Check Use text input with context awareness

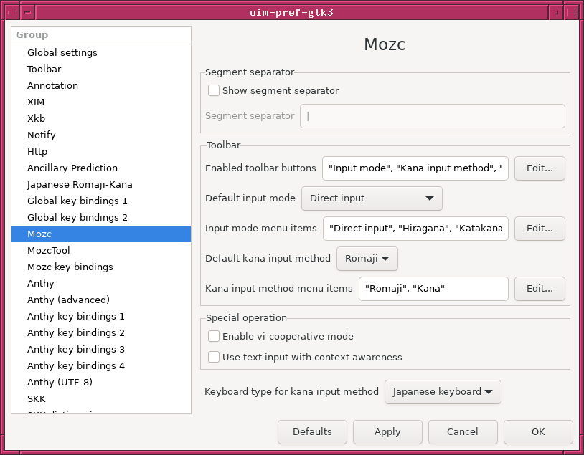tap(214, 357)
